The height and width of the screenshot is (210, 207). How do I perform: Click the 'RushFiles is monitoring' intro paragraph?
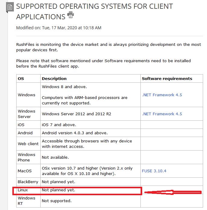tap(108, 47)
